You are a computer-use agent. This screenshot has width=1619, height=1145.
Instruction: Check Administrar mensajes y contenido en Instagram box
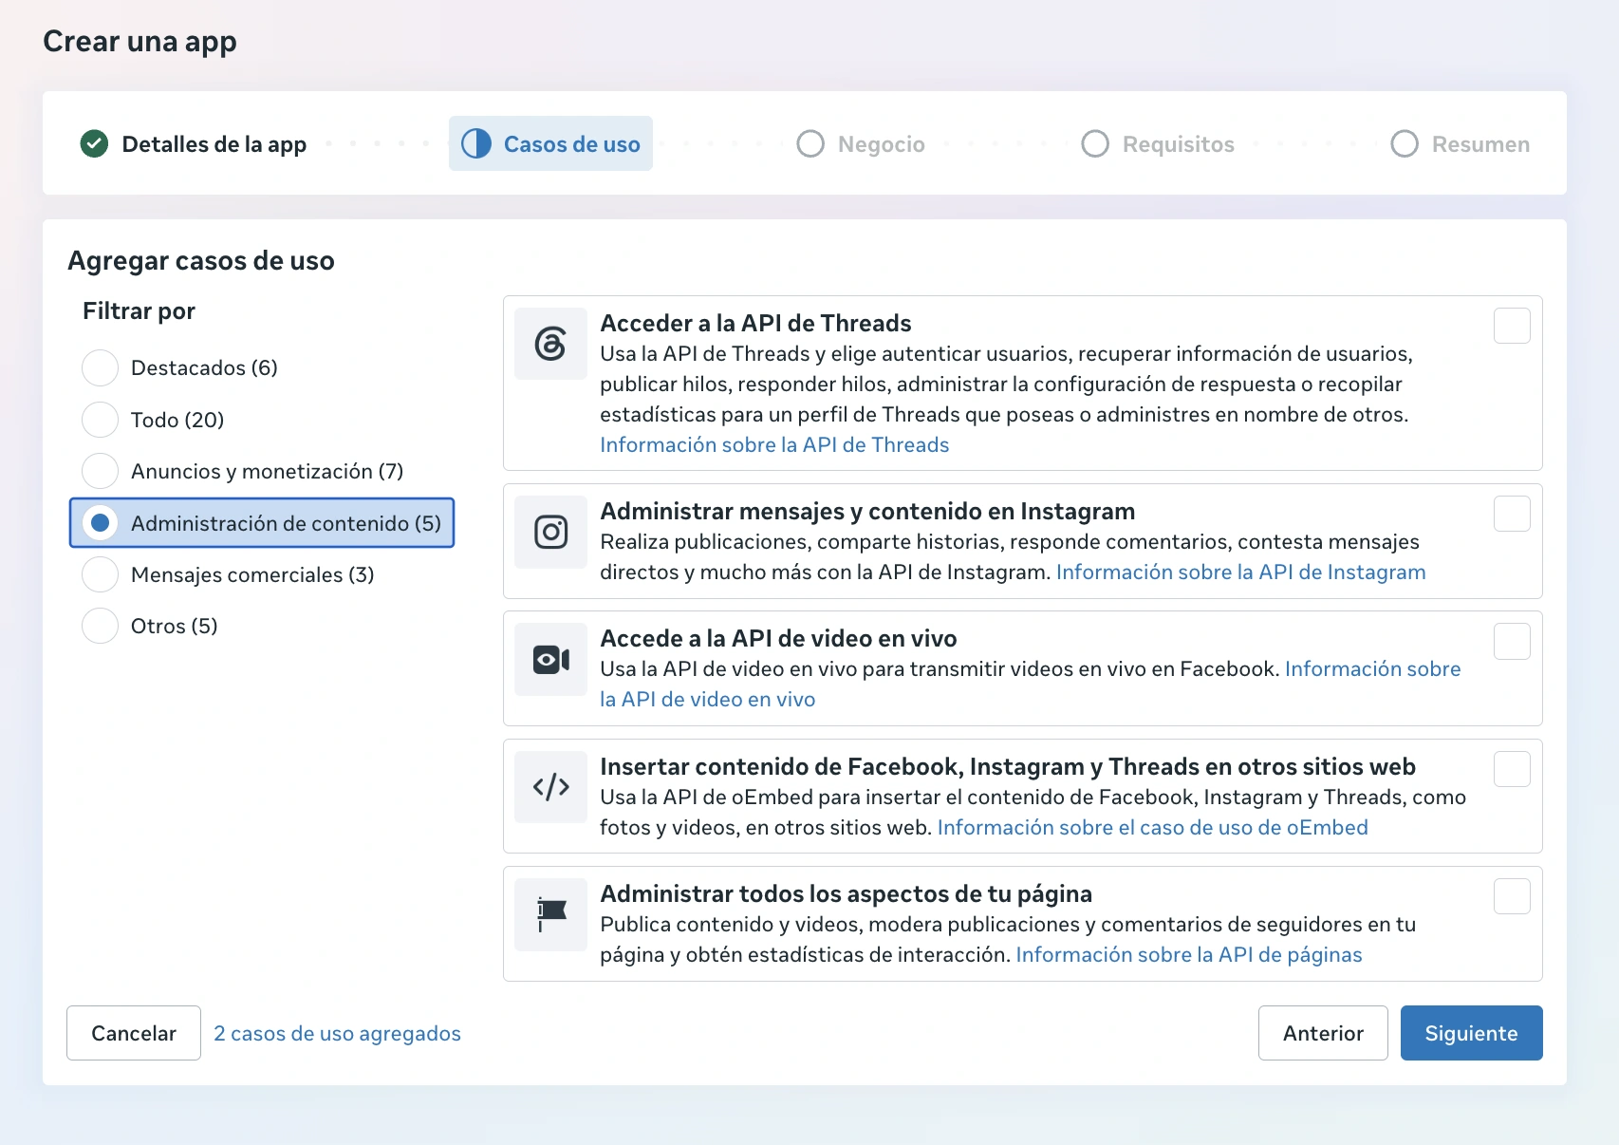[x=1512, y=514]
